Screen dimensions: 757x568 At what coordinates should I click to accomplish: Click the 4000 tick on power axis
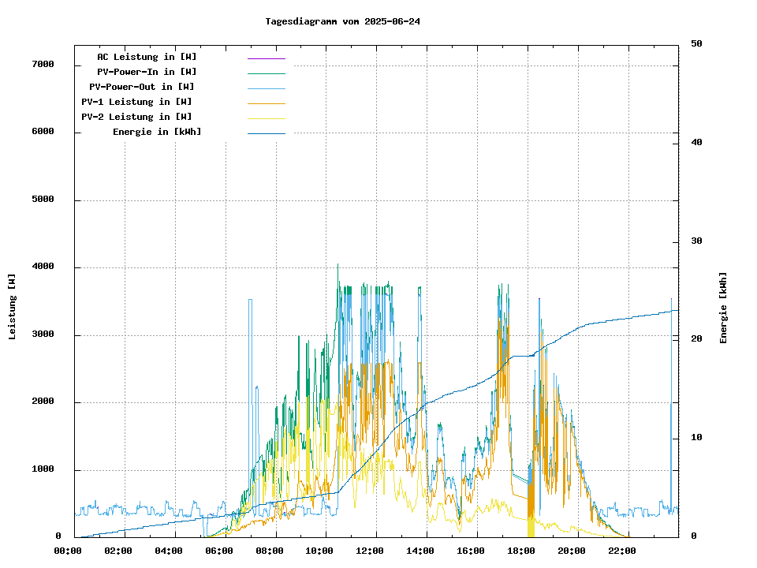[43, 267]
